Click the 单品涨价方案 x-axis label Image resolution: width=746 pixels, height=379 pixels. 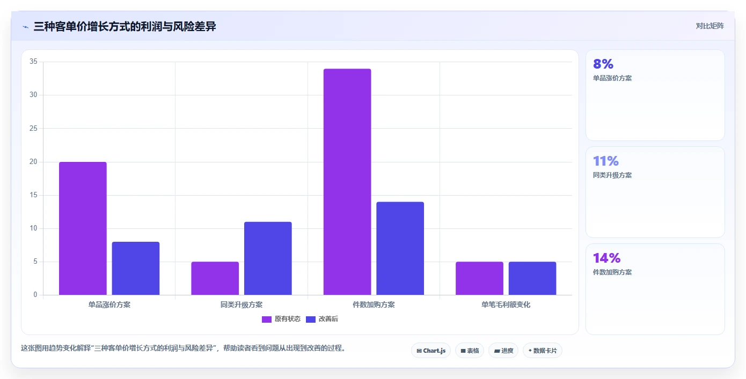point(109,304)
